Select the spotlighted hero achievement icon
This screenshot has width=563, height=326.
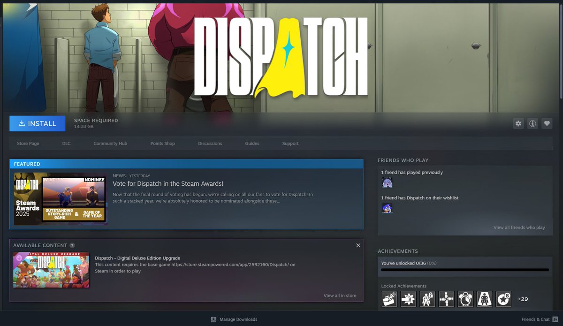pos(484,299)
